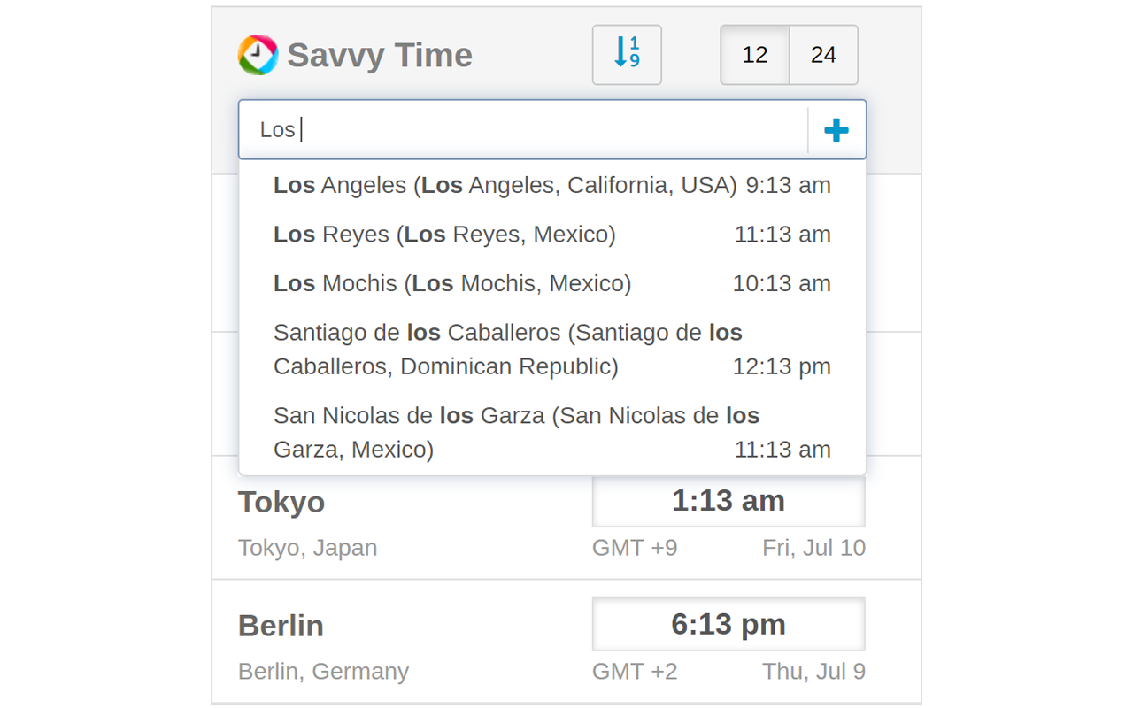
Task: Click the blue plus icon to add location
Action: tap(836, 129)
